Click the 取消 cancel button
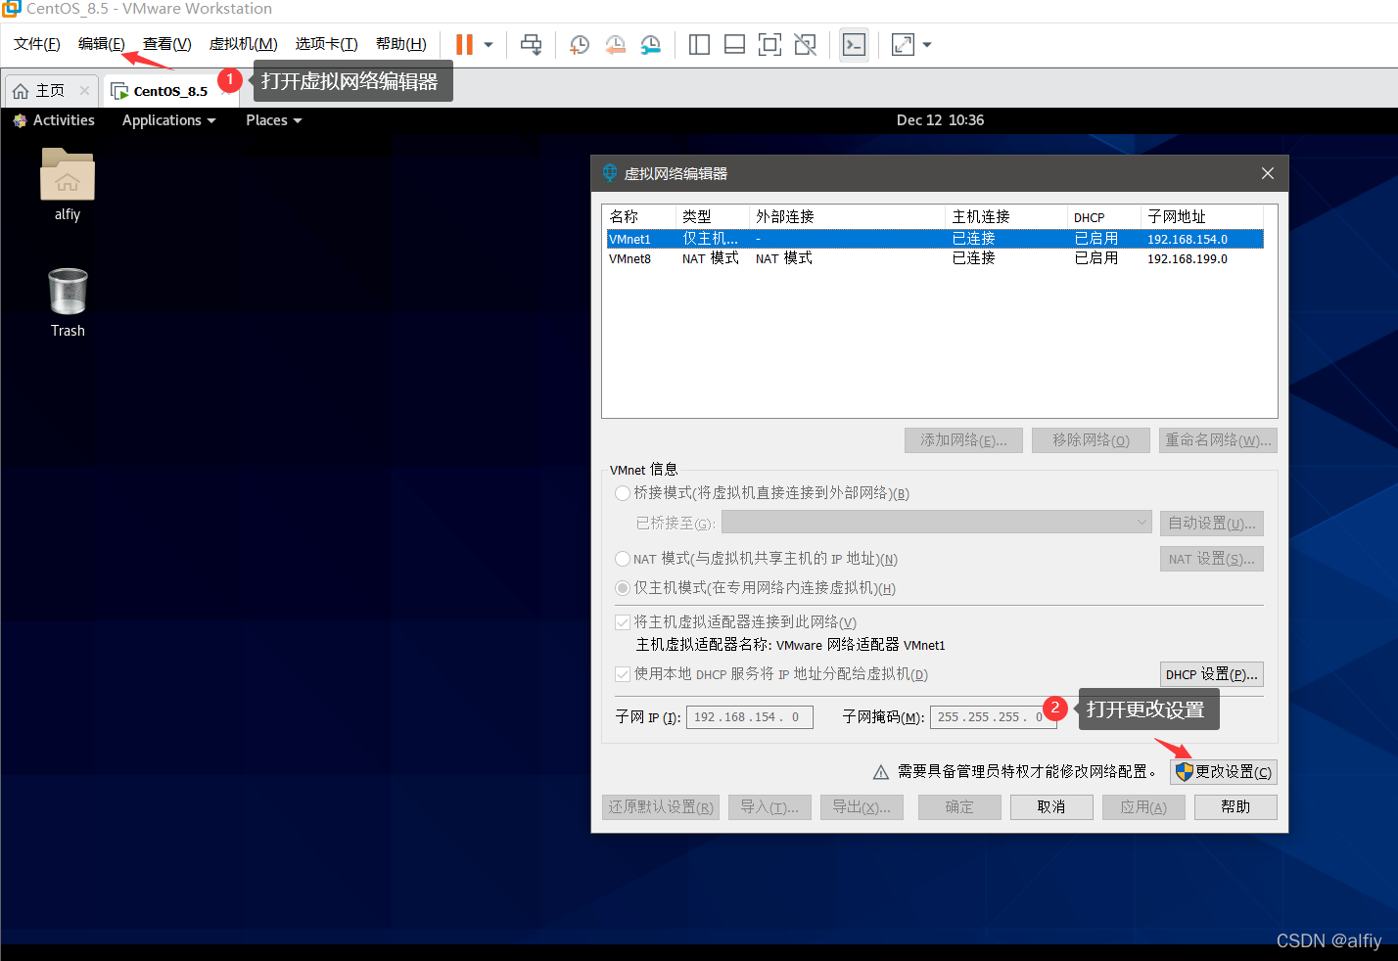This screenshot has width=1398, height=961. (1051, 807)
